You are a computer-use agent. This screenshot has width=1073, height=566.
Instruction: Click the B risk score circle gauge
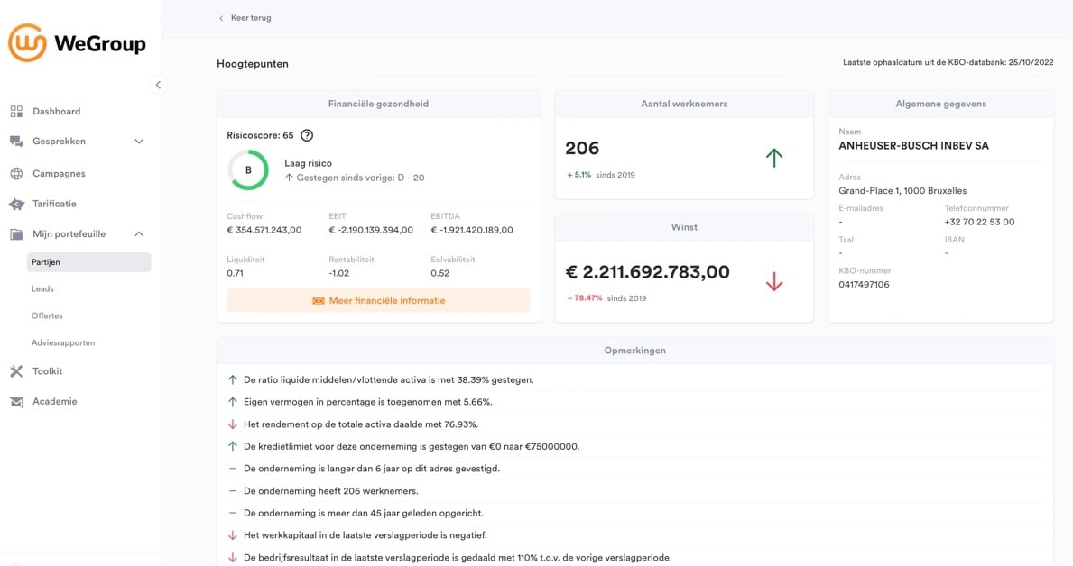coord(248,169)
